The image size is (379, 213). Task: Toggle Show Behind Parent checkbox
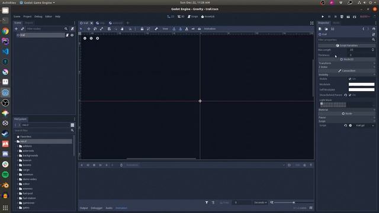point(350,95)
